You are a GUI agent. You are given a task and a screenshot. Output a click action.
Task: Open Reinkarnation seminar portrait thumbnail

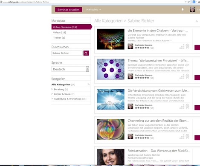point(111,157)
